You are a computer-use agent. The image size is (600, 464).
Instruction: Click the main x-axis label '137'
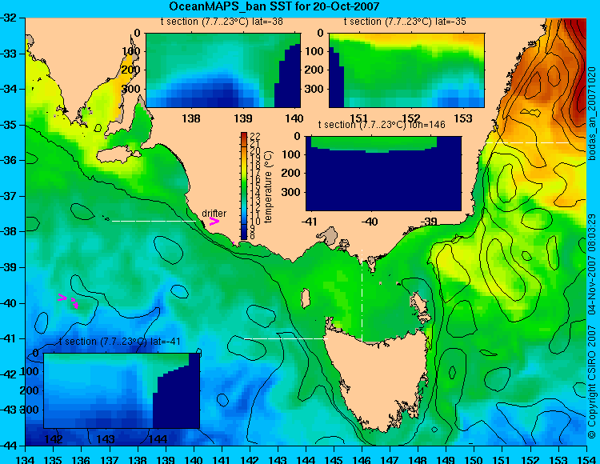tap(110, 459)
